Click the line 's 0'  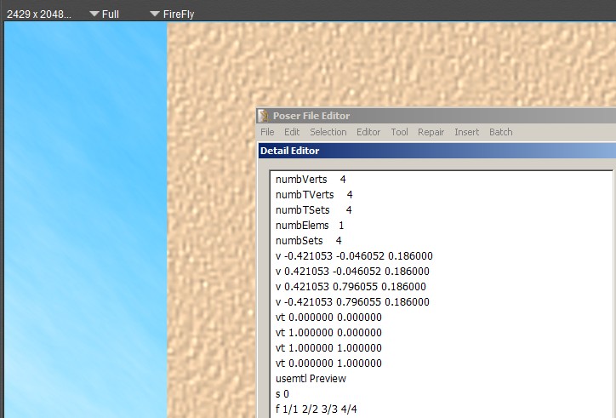(282, 394)
